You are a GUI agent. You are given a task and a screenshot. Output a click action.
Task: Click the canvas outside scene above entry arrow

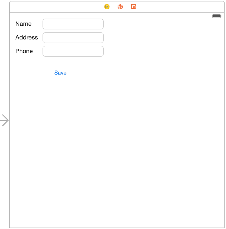[4, 54]
